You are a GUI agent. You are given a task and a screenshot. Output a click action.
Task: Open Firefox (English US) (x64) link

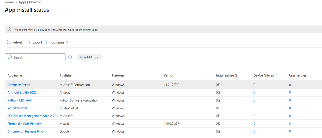pos(25,124)
